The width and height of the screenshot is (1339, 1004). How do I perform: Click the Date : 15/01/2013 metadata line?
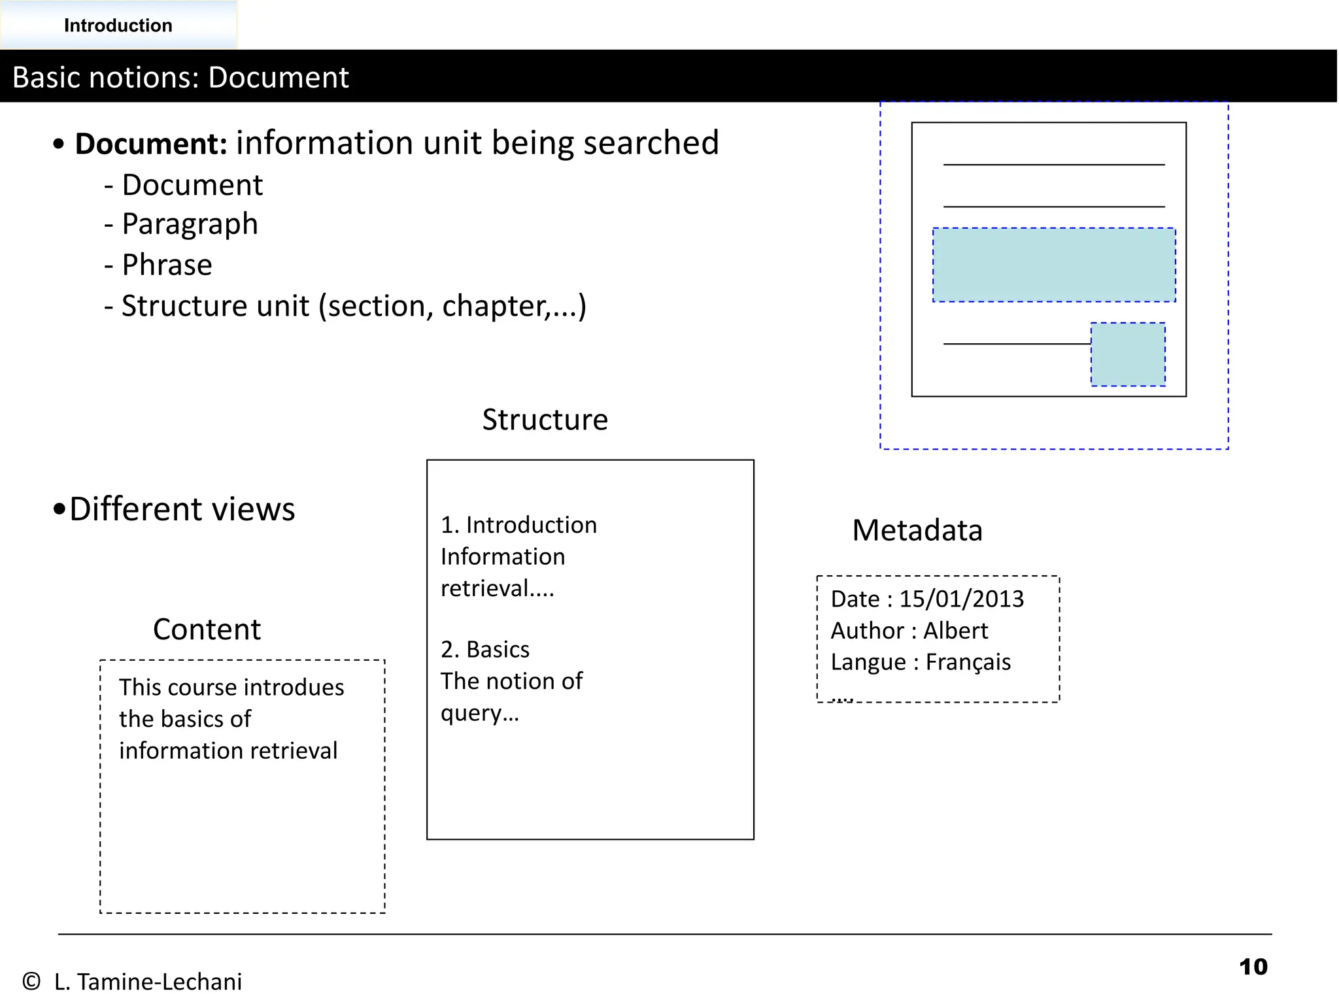(926, 599)
